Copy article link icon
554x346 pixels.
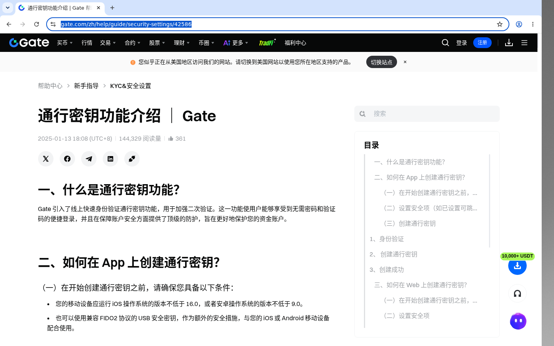(132, 159)
